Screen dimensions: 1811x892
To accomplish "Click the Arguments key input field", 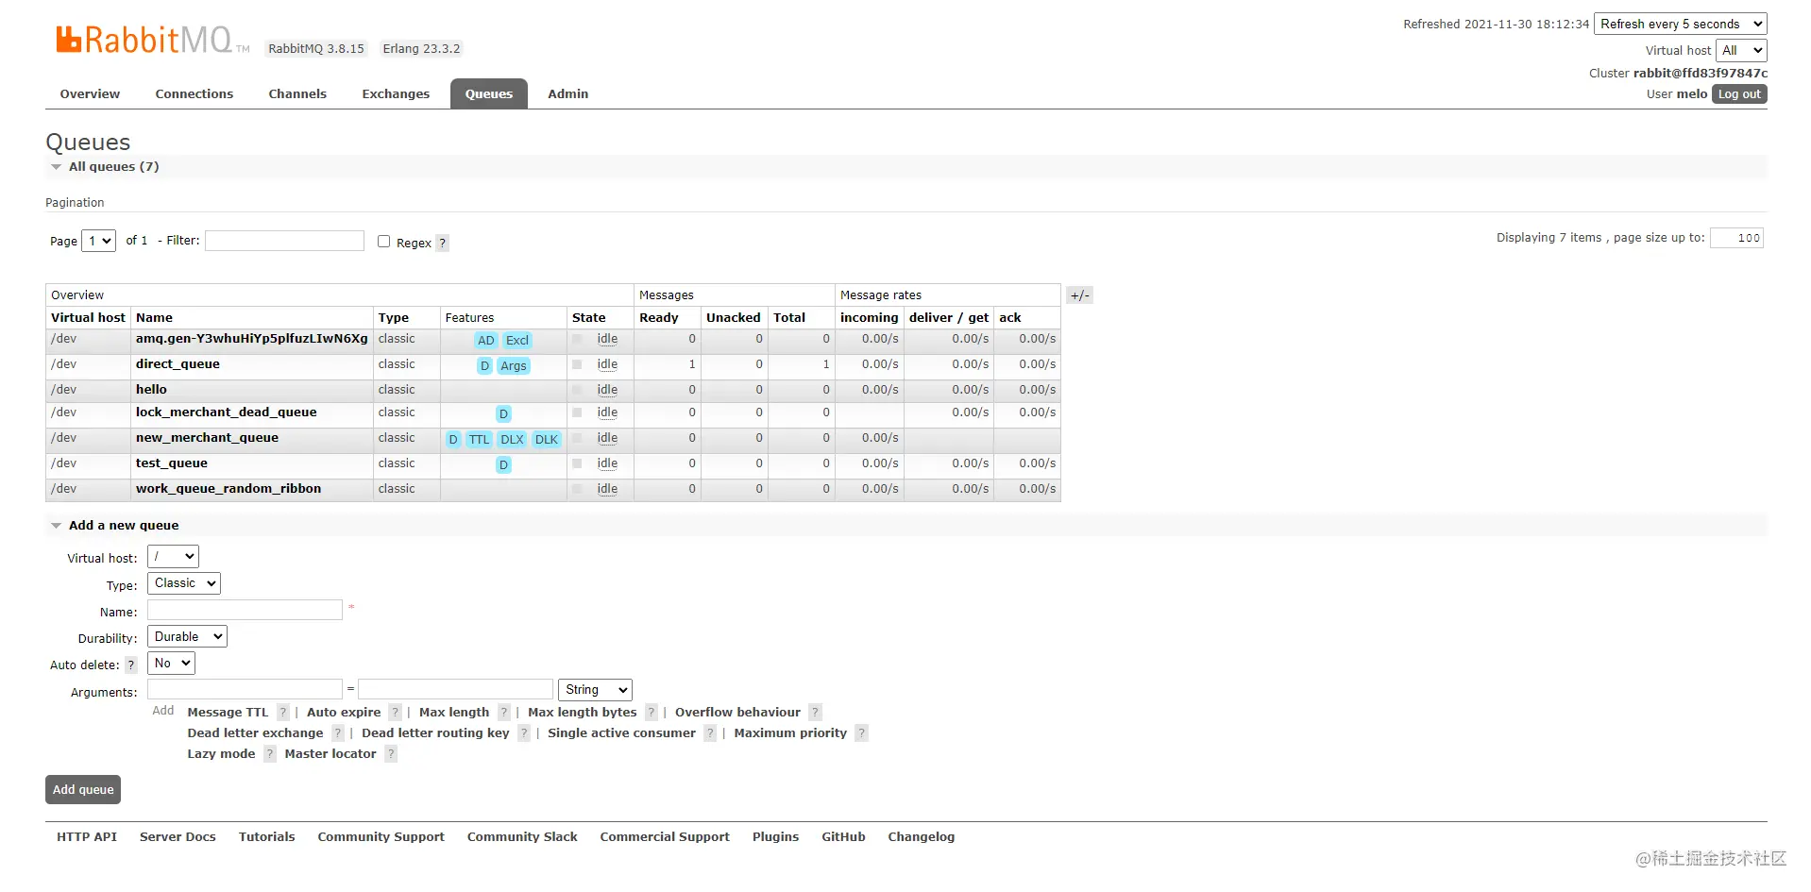I will [245, 689].
